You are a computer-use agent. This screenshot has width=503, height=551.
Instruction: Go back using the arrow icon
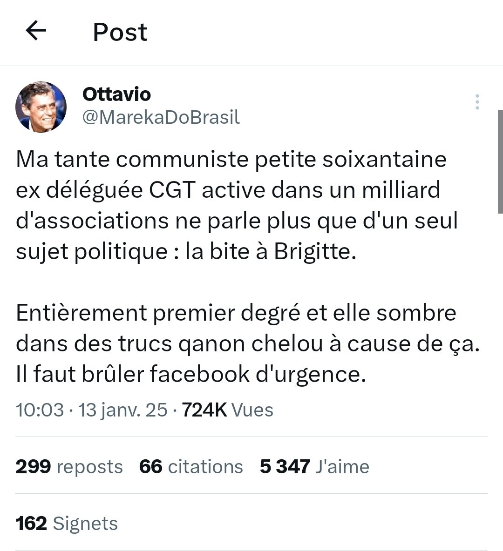tap(36, 31)
